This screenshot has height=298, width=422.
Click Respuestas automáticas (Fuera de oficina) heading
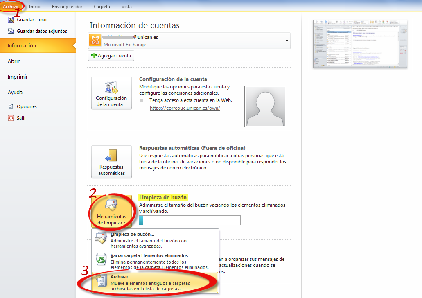(192, 148)
